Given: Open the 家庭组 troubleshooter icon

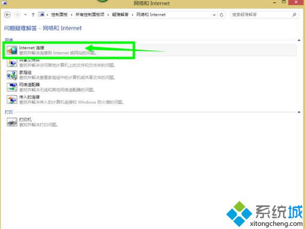Looking at the screenshot, I should tap(12, 75).
